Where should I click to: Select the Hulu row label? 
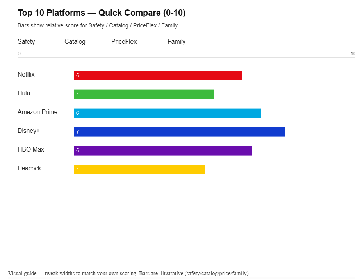[x=24, y=93]
